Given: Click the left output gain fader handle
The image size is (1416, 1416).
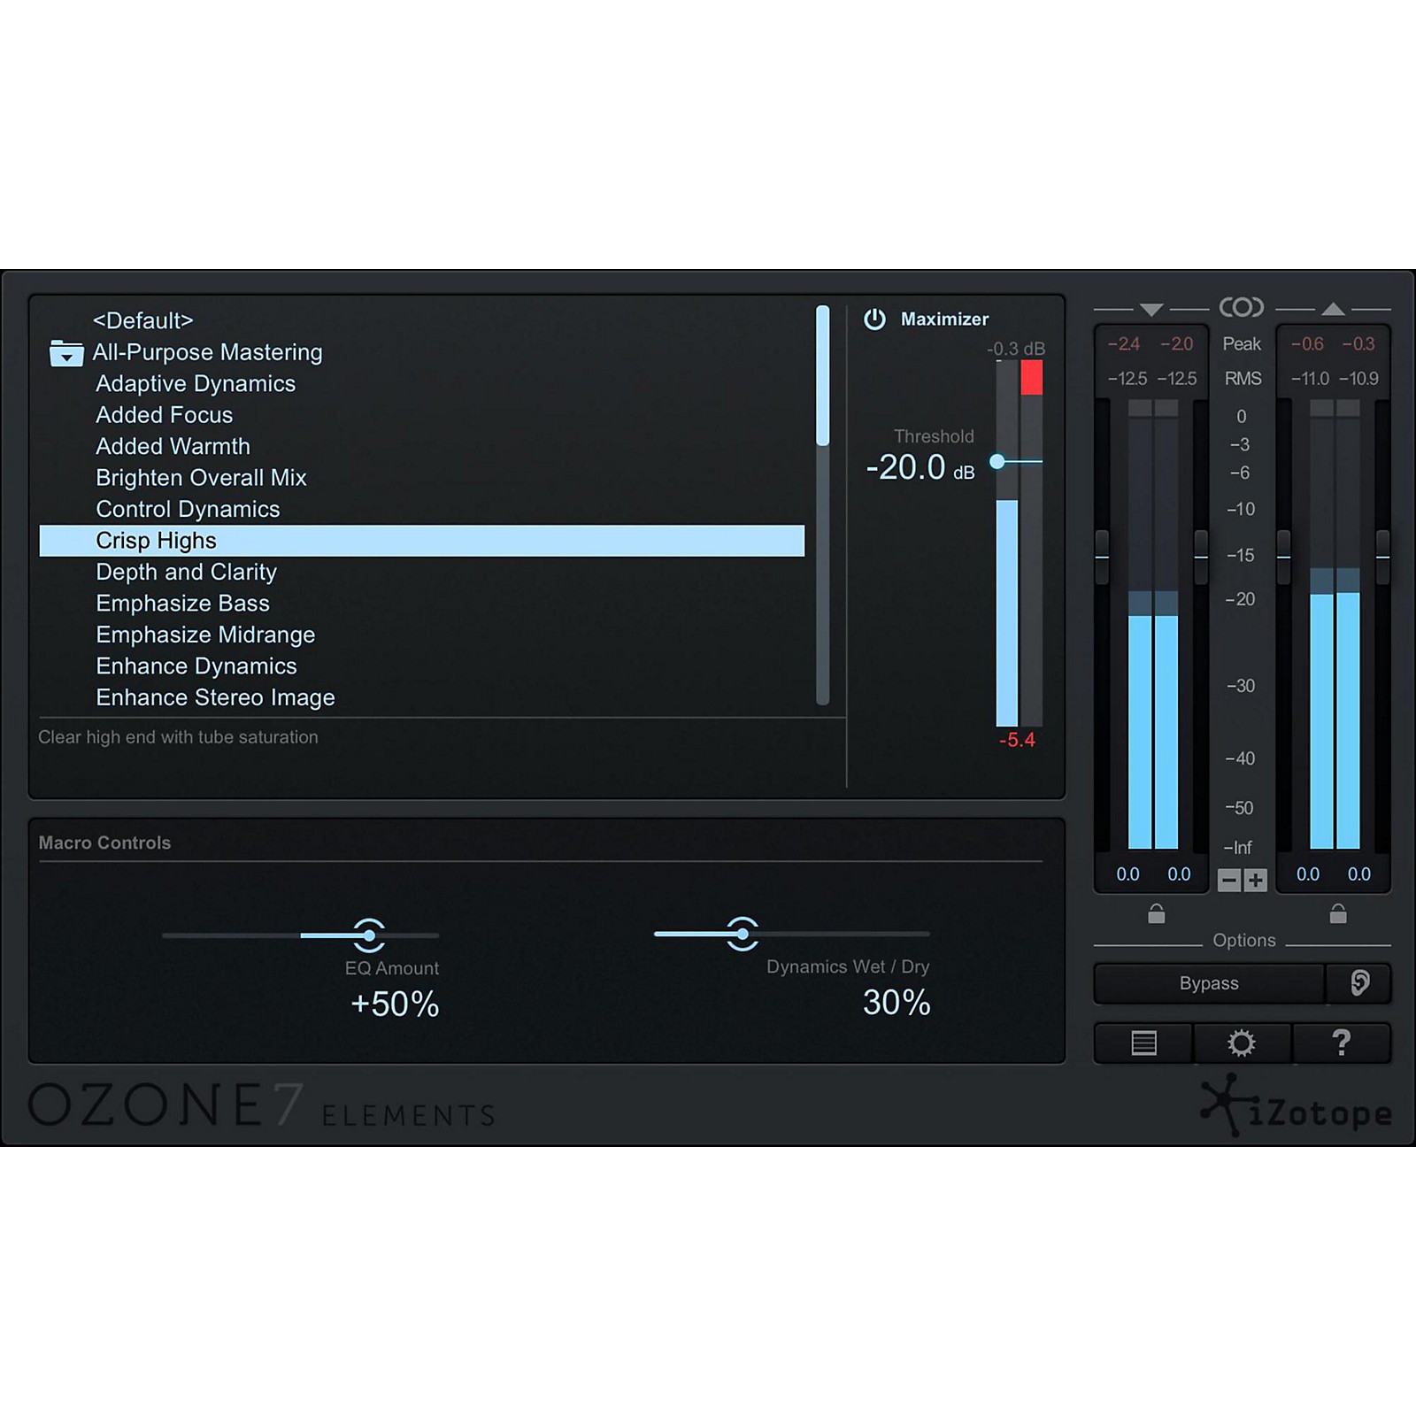Looking at the screenshot, I should point(1283,557).
